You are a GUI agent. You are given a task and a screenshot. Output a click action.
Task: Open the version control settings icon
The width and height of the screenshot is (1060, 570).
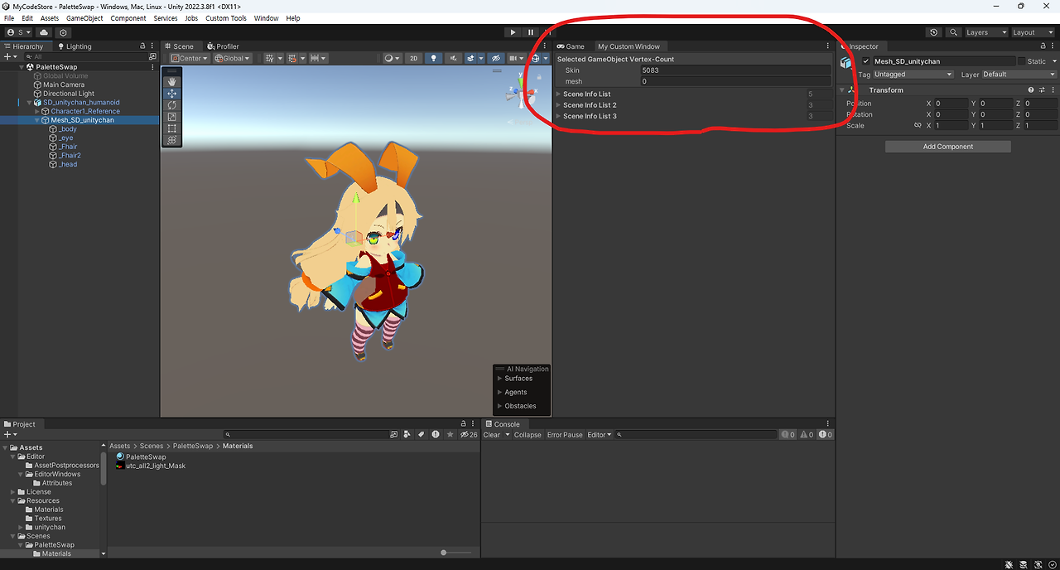tap(63, 32)
